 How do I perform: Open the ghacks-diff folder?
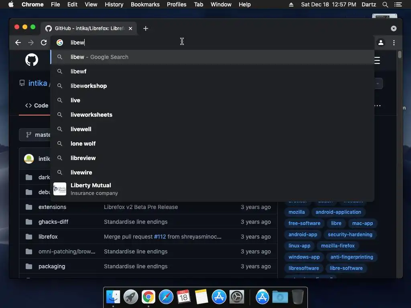[x=53, y=222]
